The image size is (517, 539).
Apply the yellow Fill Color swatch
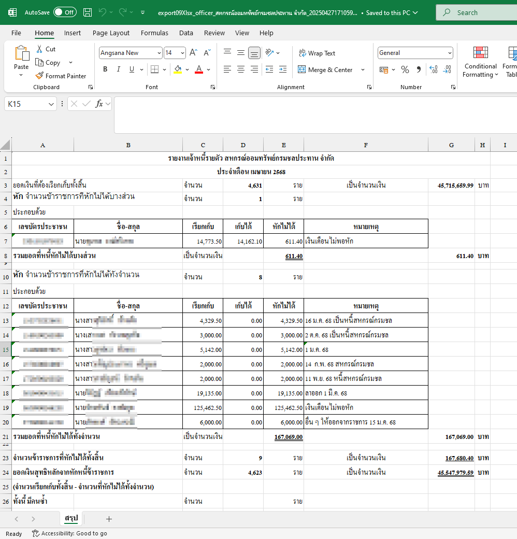click(178, 69)
